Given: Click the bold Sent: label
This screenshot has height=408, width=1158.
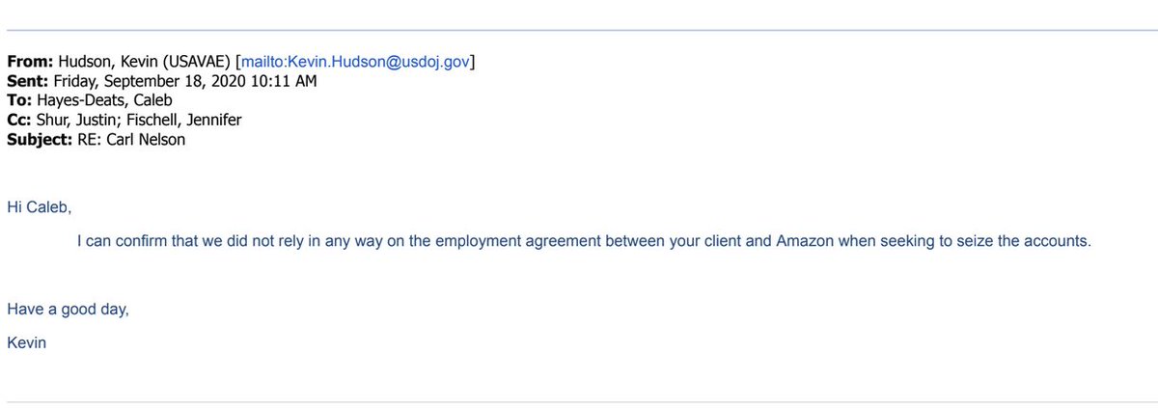Looking at the screenshot, I should (x=27, y=81).
